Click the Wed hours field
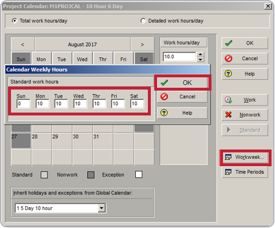The image size is (275, 228). 80,103
